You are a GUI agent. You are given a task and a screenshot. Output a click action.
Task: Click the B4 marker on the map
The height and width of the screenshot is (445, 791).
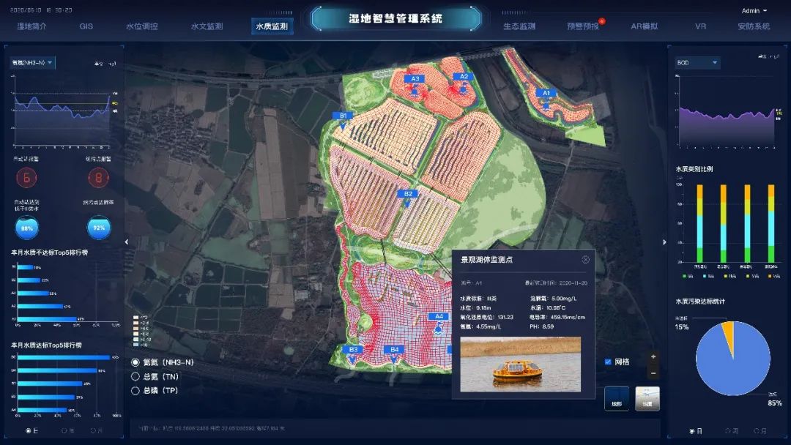pos(395,351)
